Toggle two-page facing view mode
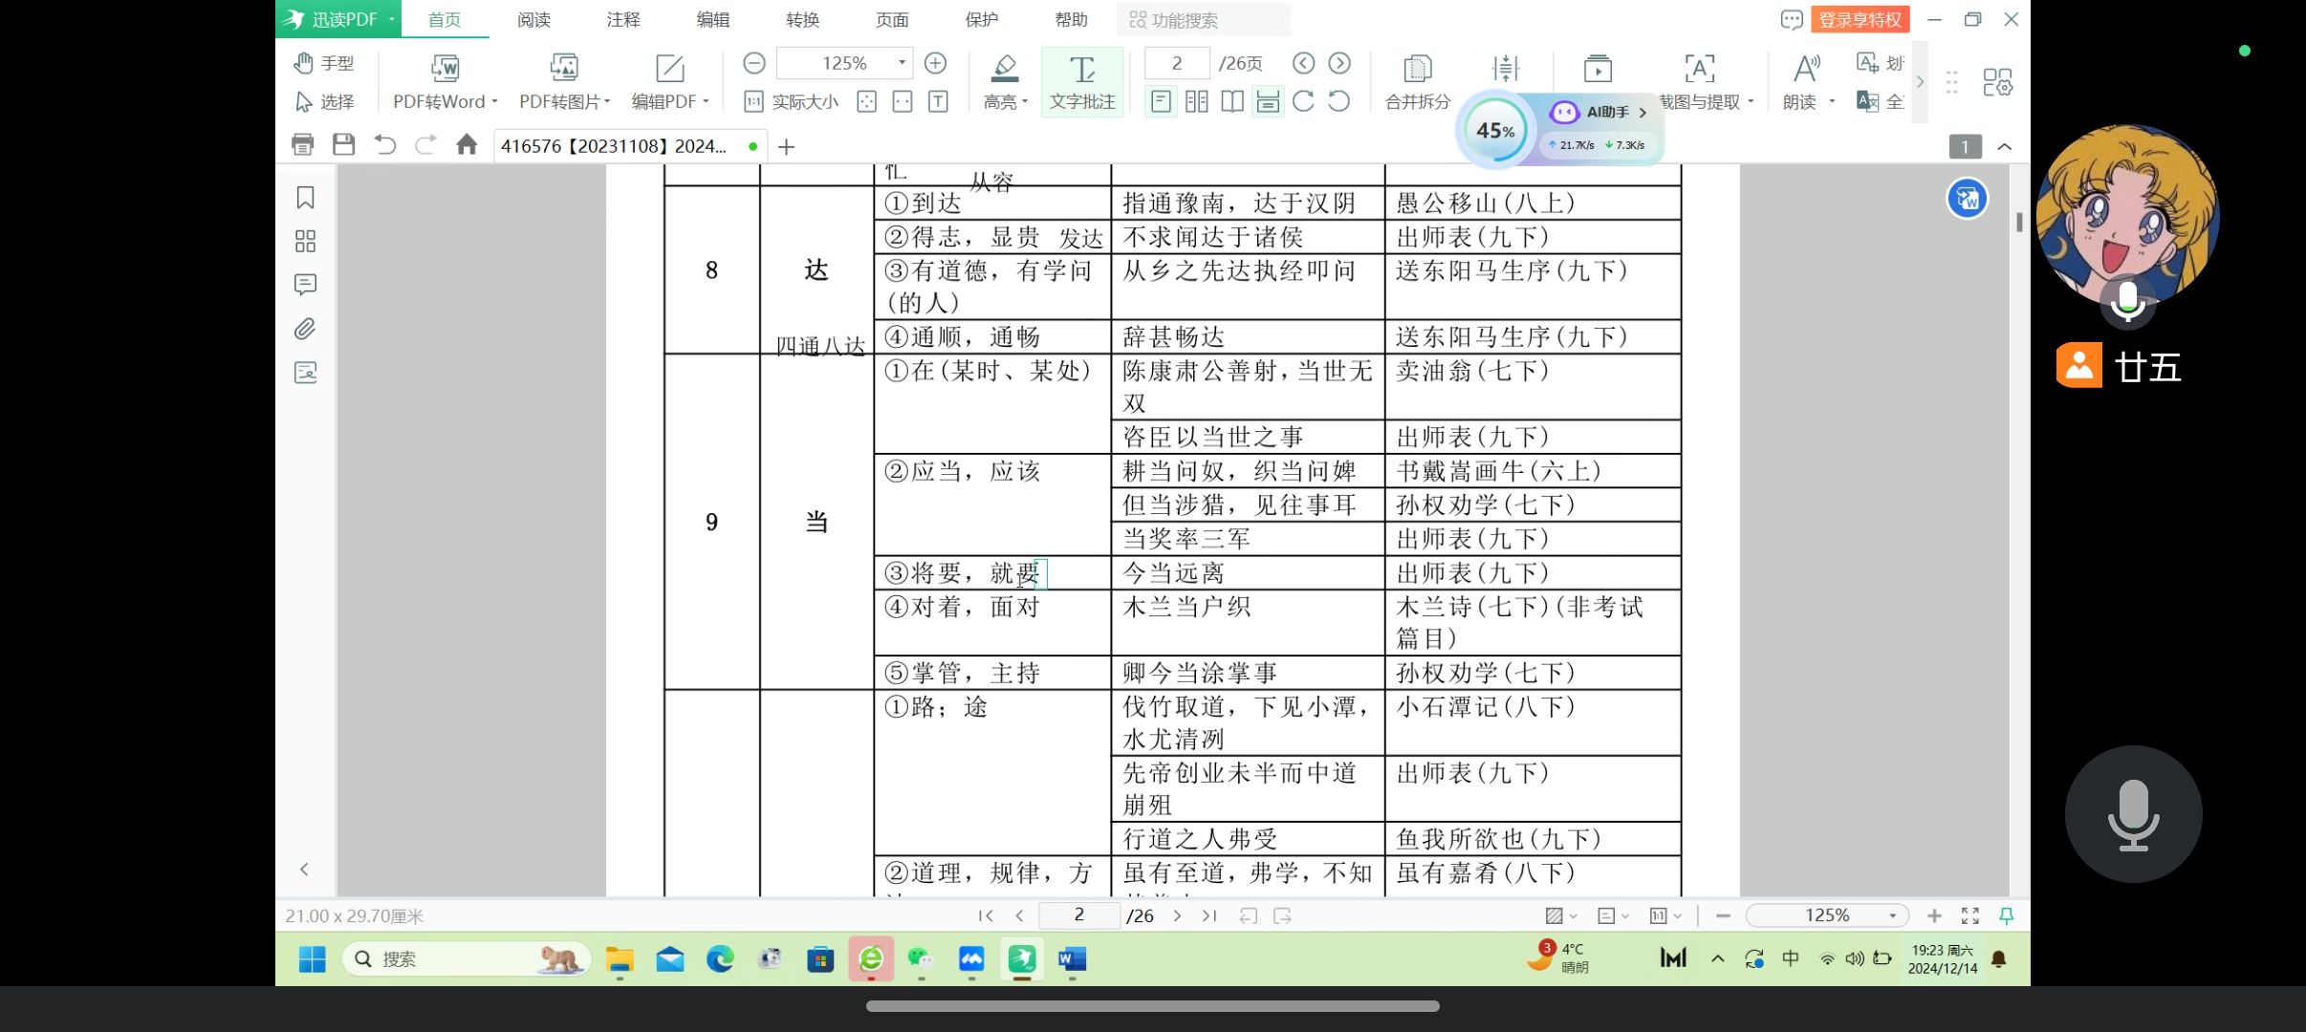This screenshot has height=1032, width=2306. (1196, 101)
